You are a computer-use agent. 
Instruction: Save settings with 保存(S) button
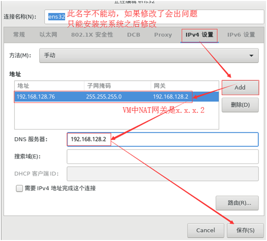pos(245,230)
